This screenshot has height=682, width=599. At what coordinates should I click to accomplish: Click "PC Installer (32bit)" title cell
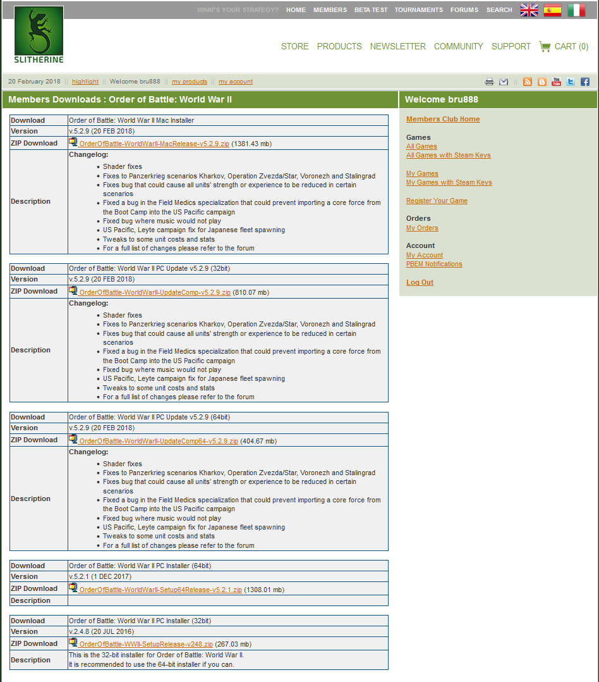pos(228,621)
